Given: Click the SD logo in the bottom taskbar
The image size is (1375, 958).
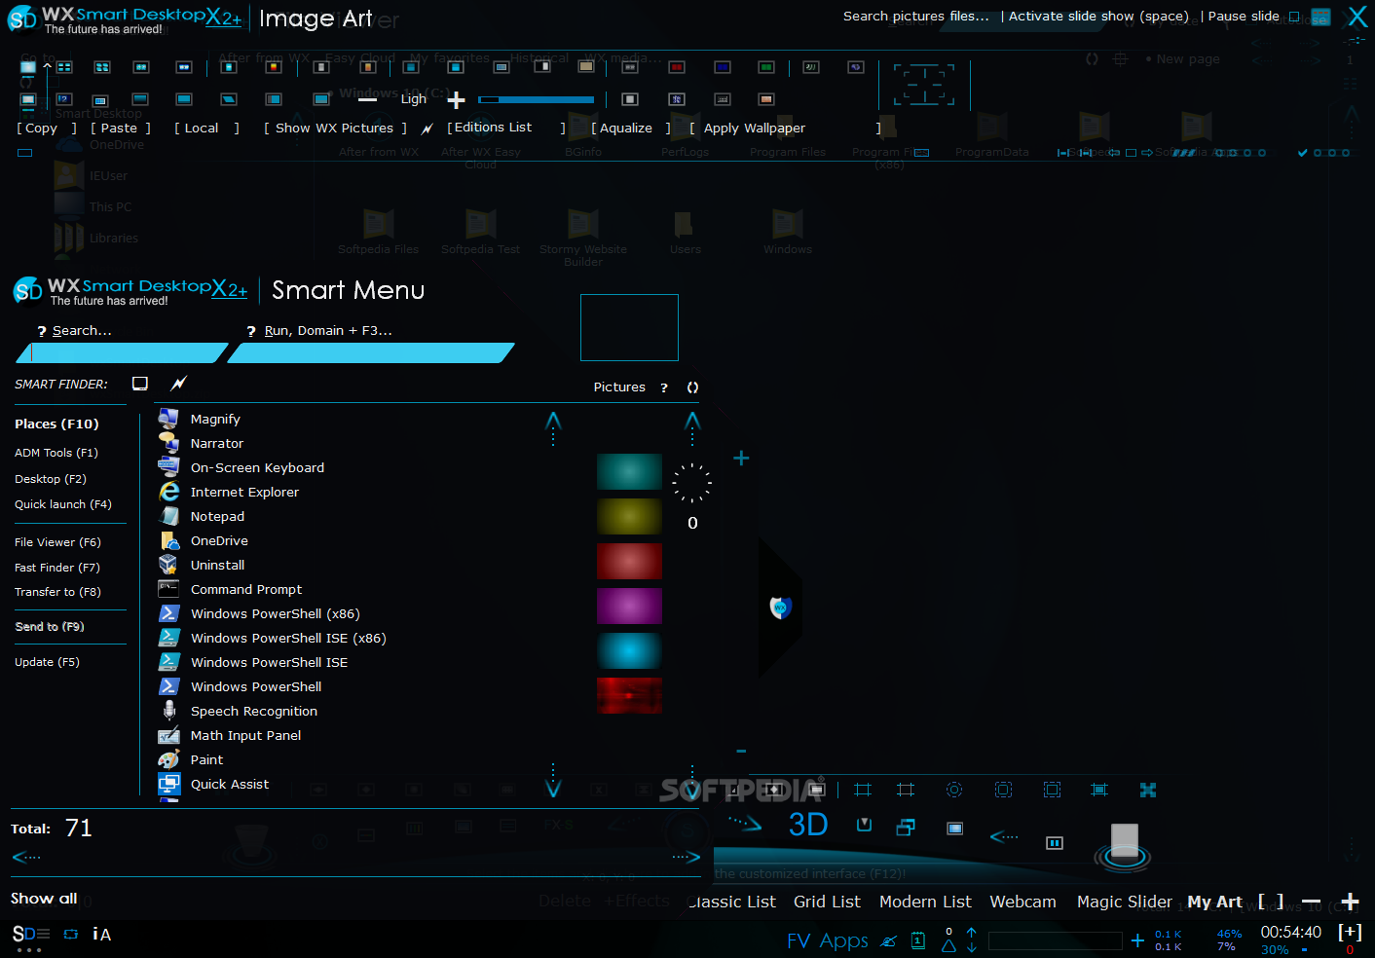Looking at the screenshot, I should pos(30,935).
